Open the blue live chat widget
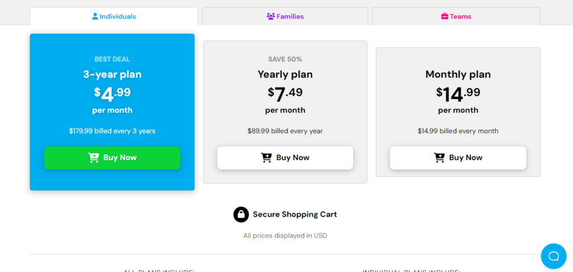573x272 pixels. [553, 256]
